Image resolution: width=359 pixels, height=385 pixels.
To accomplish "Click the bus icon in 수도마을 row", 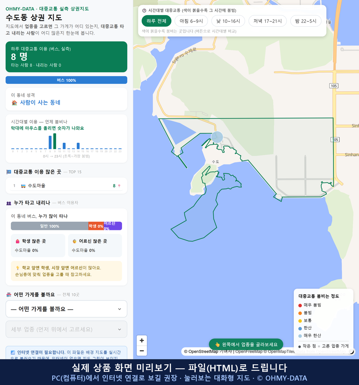I will (23, 186).
